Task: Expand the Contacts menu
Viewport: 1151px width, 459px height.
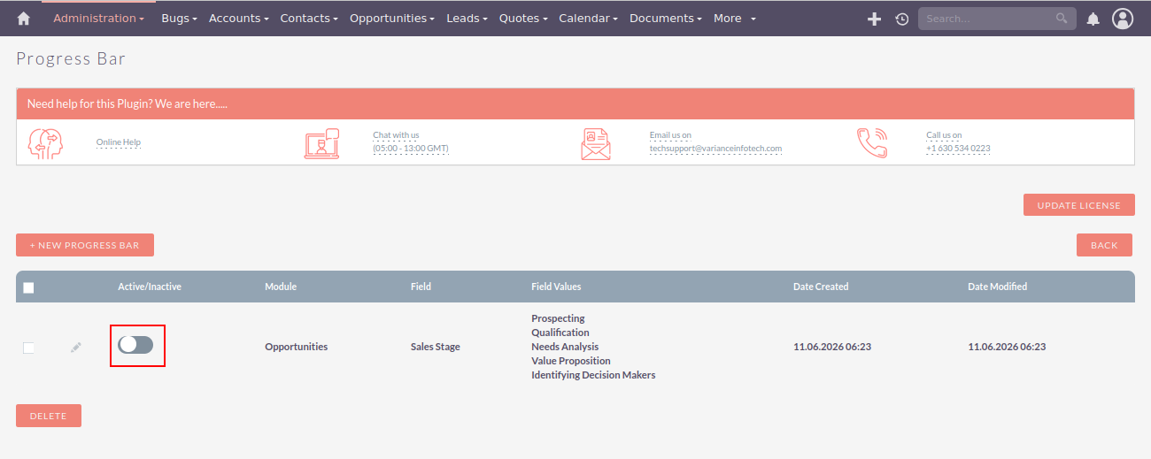Action: 309,19
